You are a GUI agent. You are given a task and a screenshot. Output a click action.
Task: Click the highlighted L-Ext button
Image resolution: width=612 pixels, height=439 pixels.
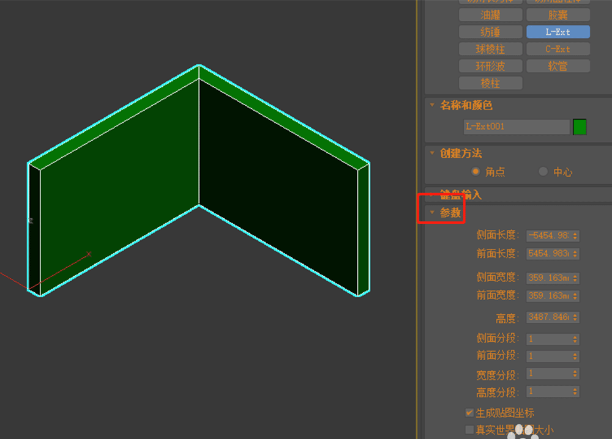558,32
